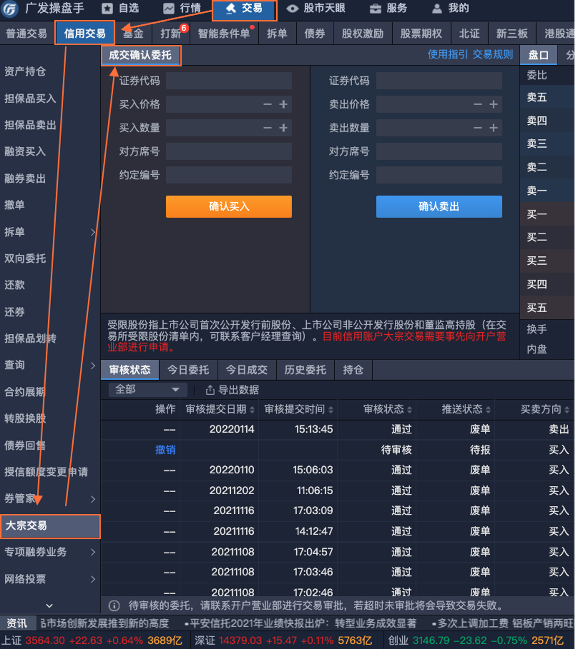Viewport: 575px width, 649px height.
Task: Click 撤销 for the 待审核 order
Action: (x=165, y=450)
